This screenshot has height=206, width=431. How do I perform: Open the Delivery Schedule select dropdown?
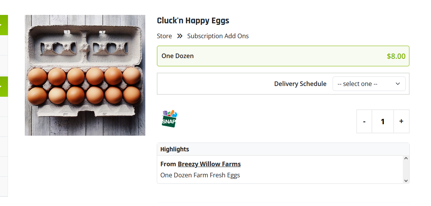point(369,84)
